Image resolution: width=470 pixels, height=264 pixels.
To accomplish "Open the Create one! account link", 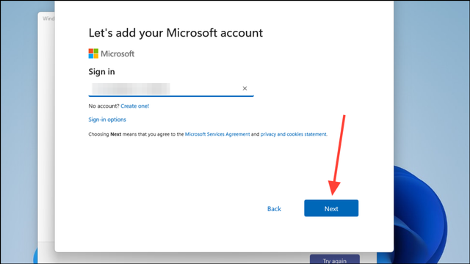I will point(135,106).
